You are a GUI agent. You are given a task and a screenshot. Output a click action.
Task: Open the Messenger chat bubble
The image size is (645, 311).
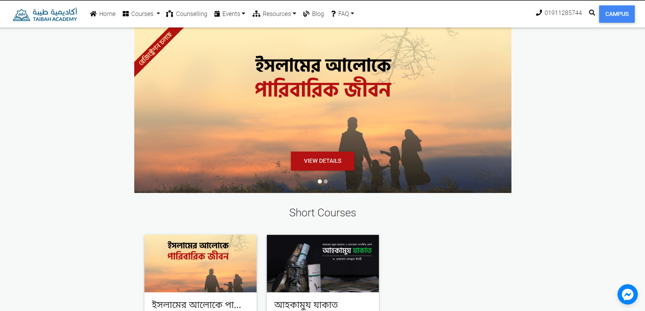click(628, 294)
